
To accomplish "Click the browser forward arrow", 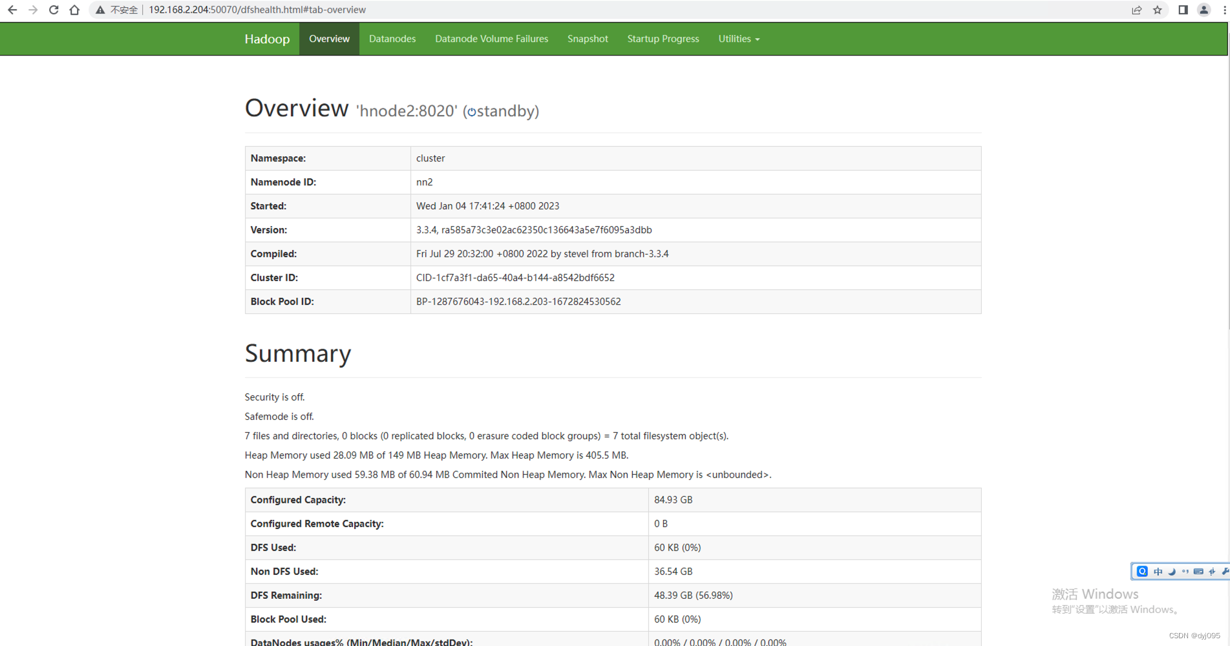I will [33, 10].
